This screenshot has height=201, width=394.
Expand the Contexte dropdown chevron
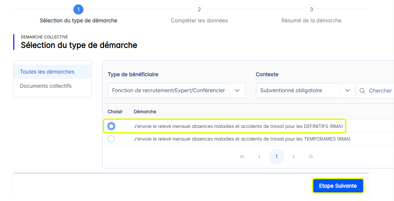[348, 90]
